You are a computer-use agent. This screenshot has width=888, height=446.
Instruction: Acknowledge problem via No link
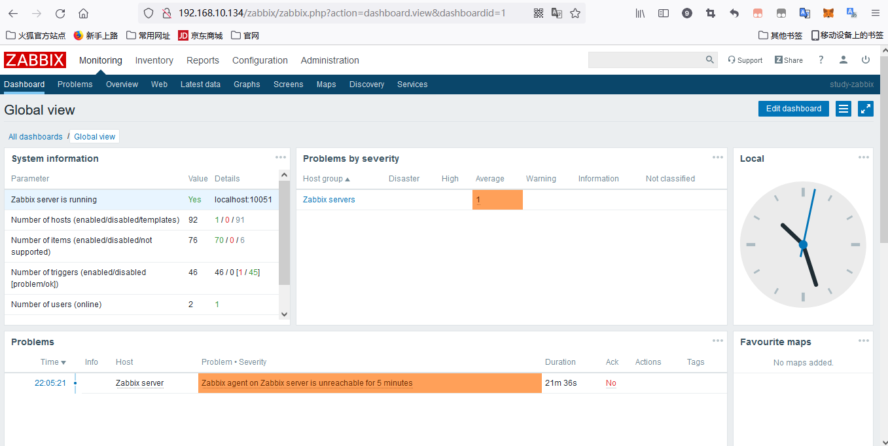pos(611,383)
